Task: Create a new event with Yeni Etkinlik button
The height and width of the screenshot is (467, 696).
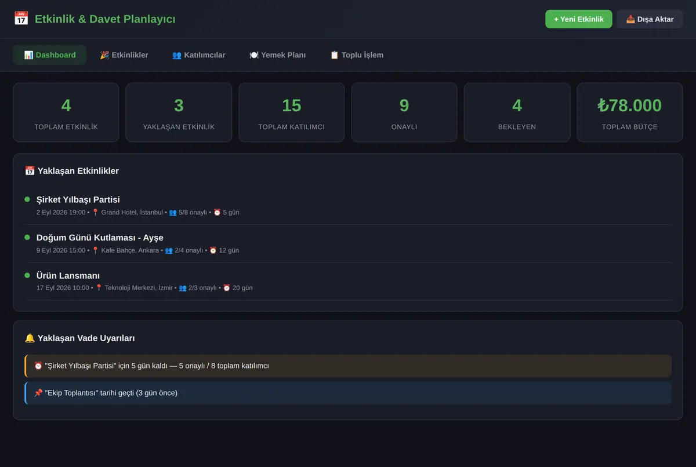Action: point(579,19)
